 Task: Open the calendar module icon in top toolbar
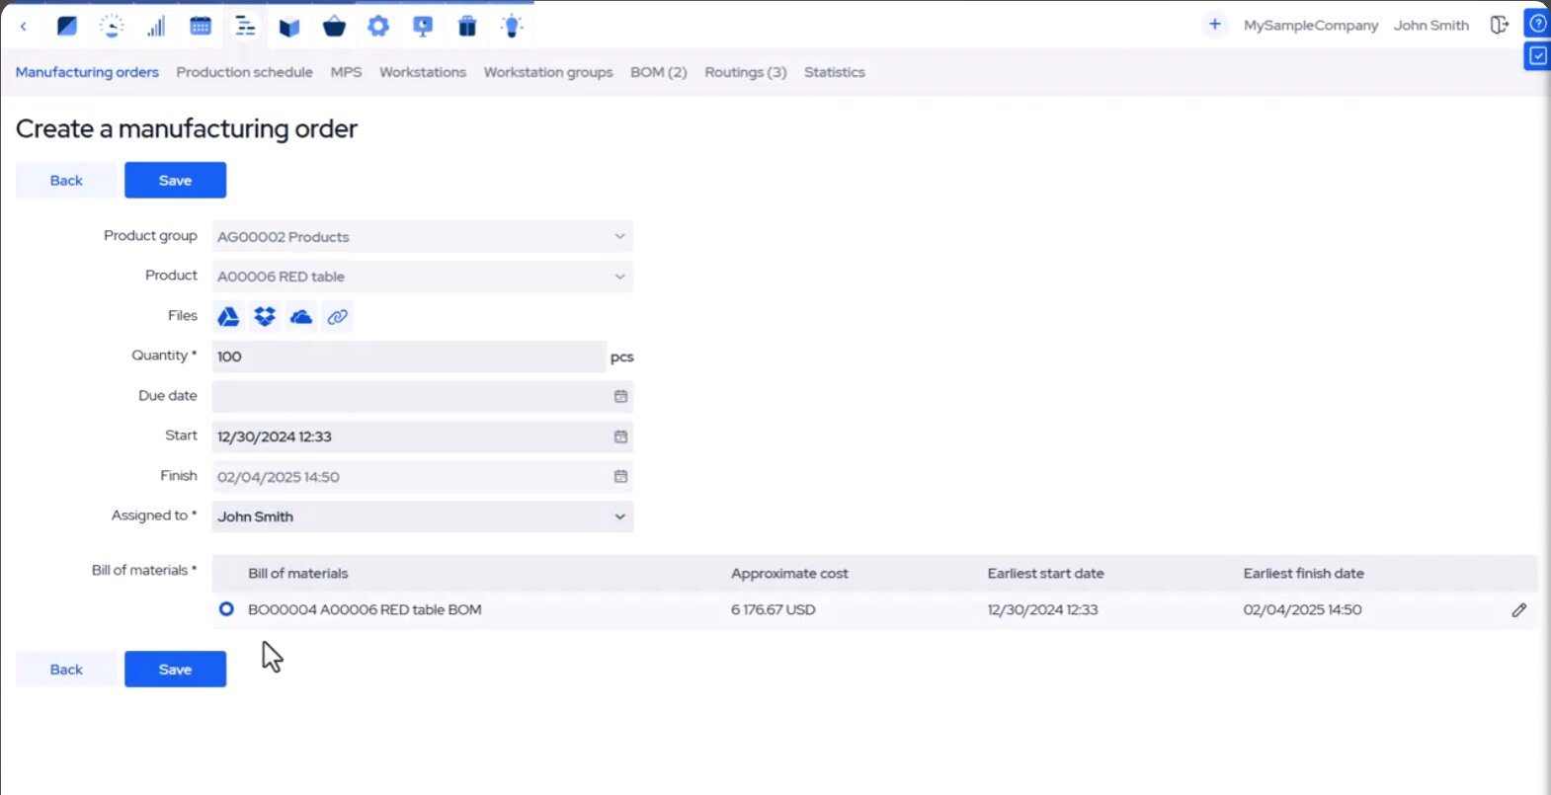201,27
